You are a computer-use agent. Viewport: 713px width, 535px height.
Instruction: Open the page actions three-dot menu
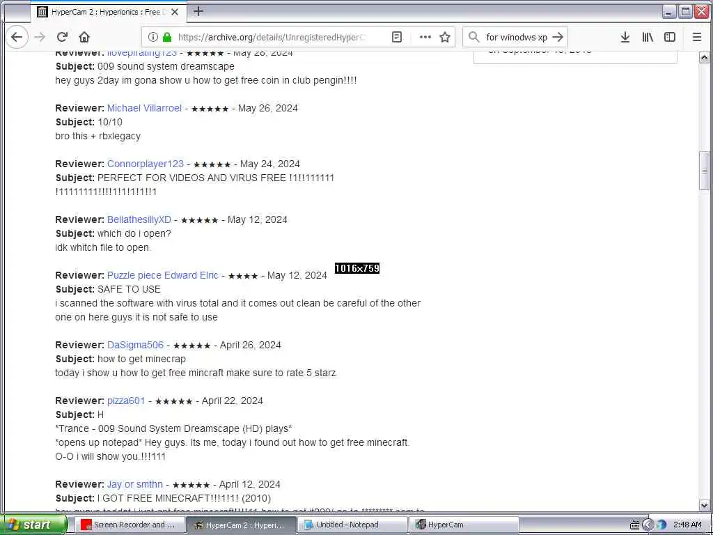coord(425,37)
